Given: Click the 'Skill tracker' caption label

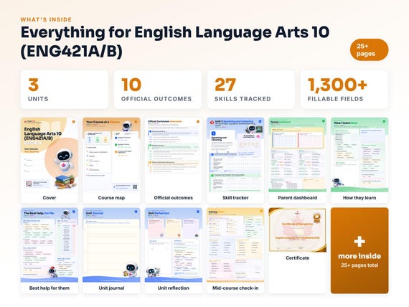Looking at the screenshot, I should (x=235, y=198).
